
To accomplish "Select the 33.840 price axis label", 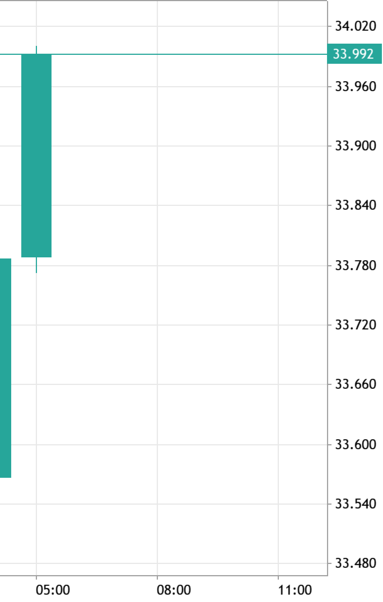I will click(x=355, y=205).
